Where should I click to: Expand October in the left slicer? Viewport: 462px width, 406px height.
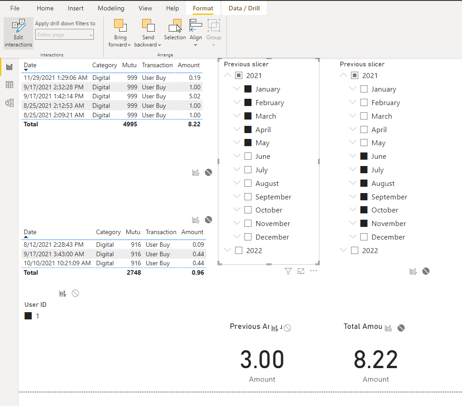(x=237, y=209)
